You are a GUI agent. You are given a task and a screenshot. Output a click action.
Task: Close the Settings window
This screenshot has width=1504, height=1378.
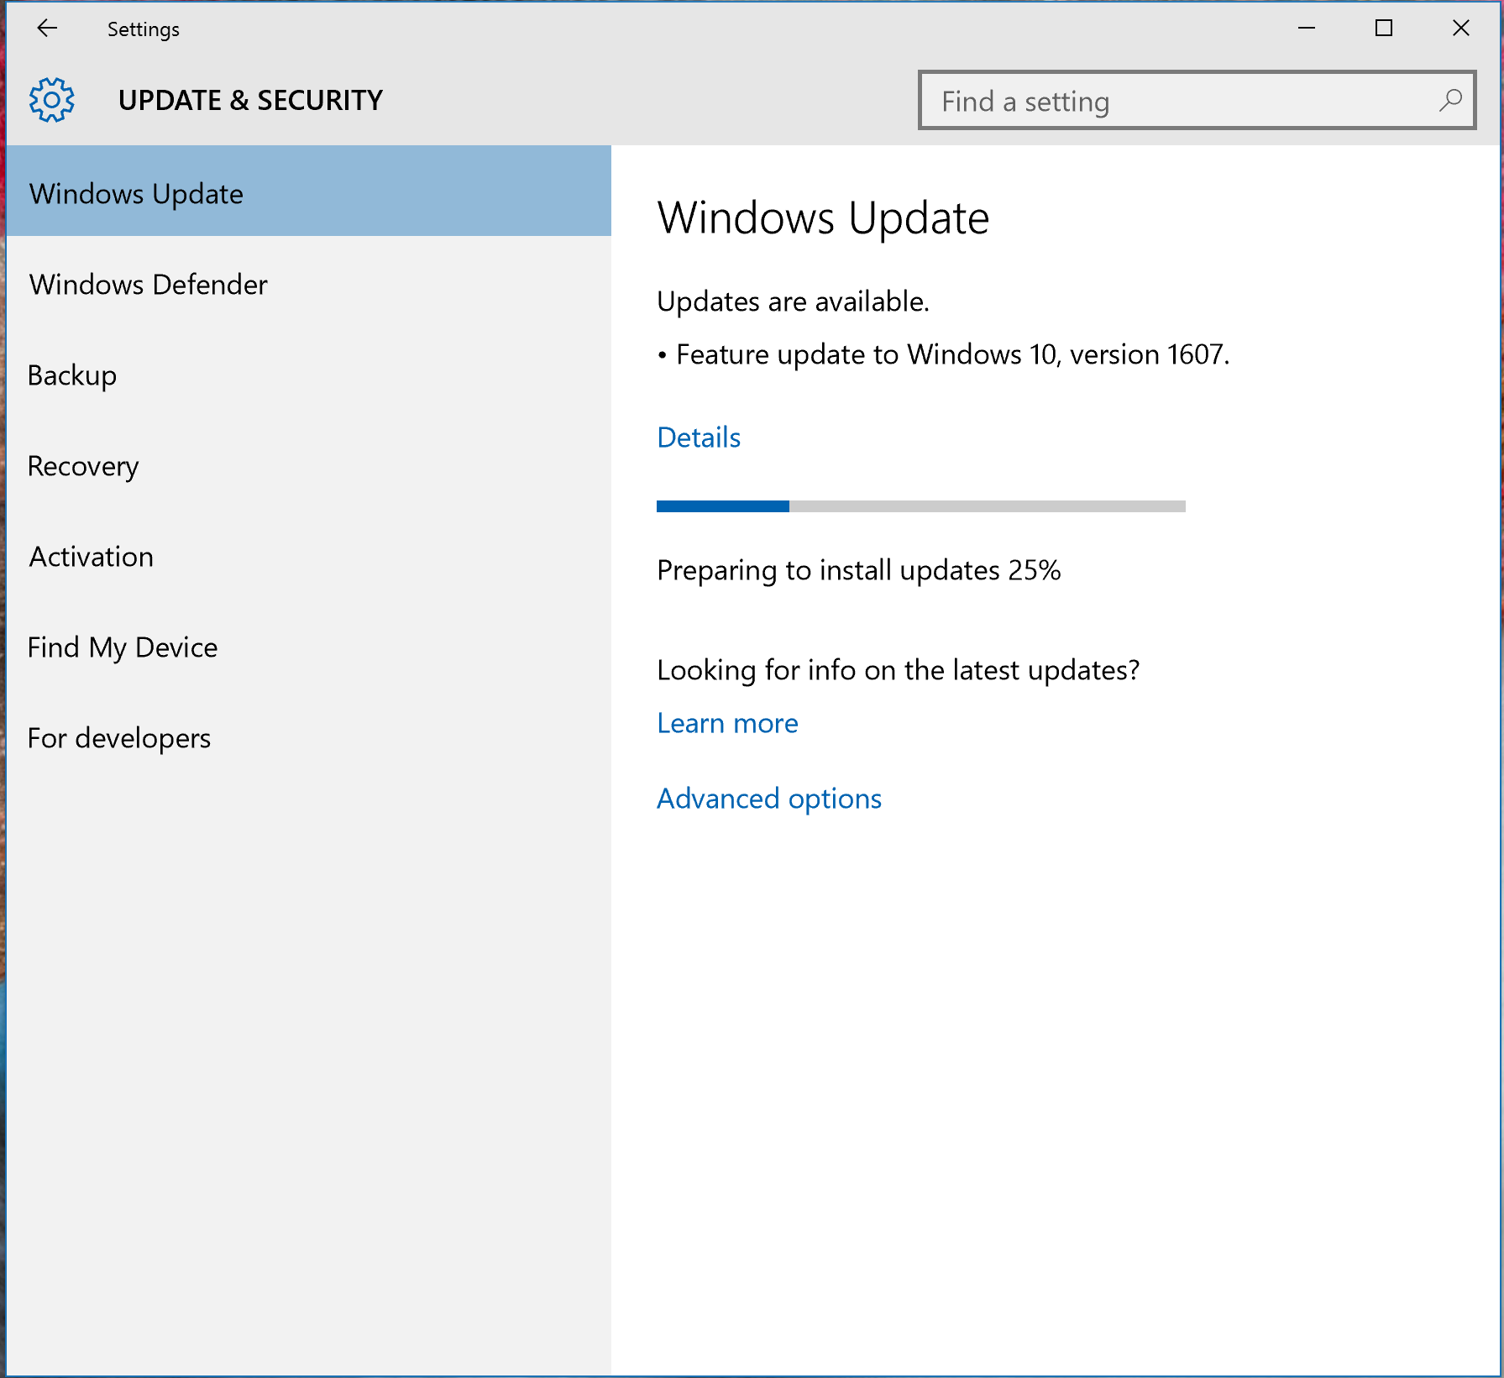(x=1461, y=29)
